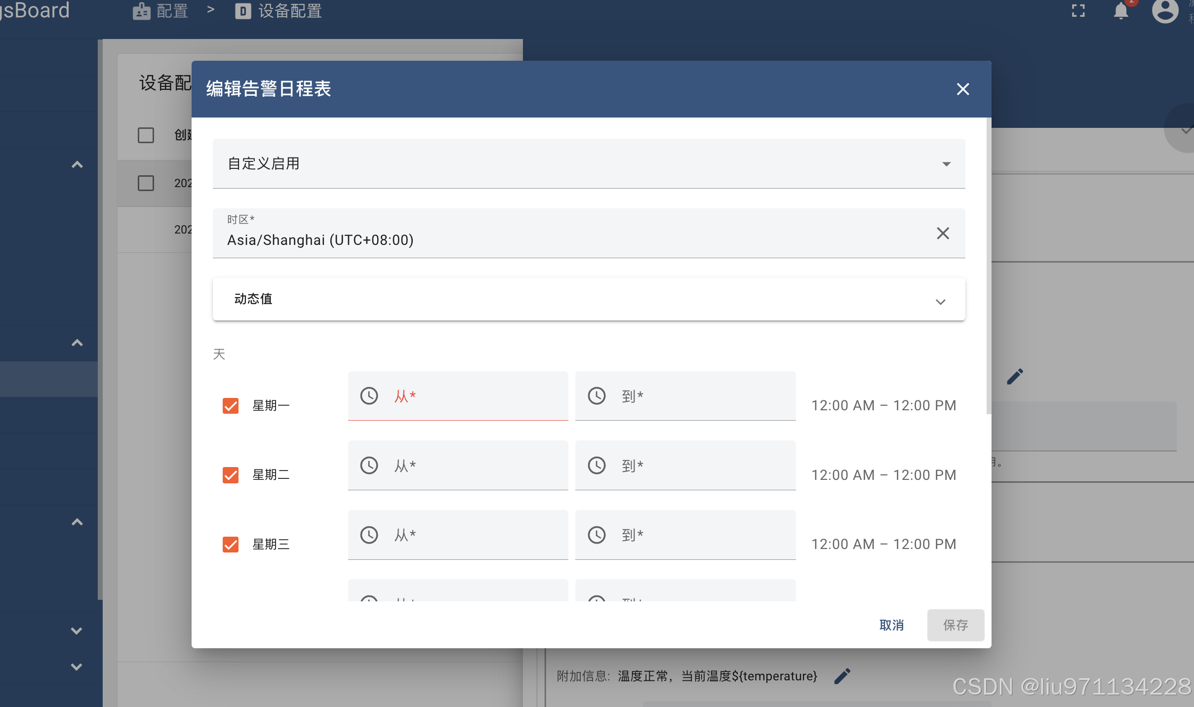Click clock icon in Tuesday's 到 field
The image size is (1194, 707).
[597, 465]
